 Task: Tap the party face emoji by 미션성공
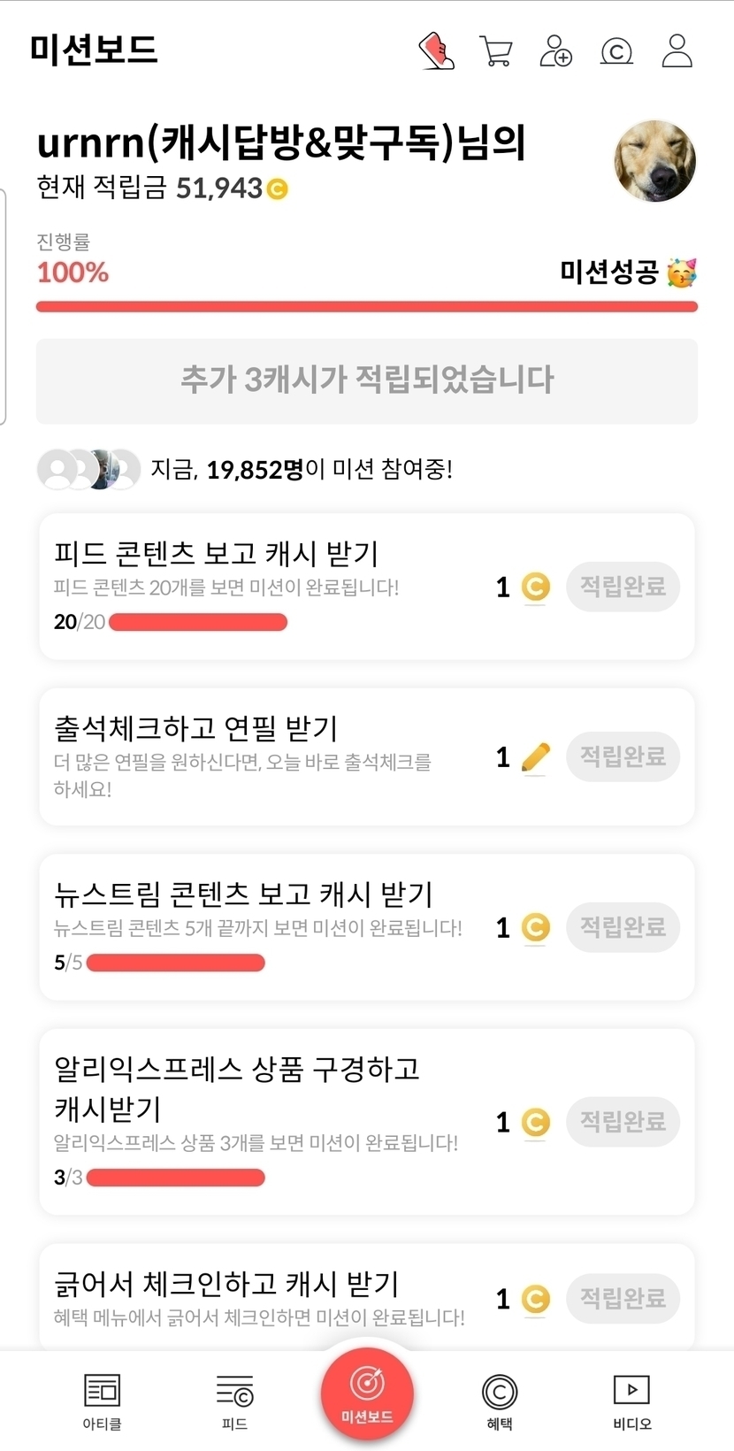[682, 273]
